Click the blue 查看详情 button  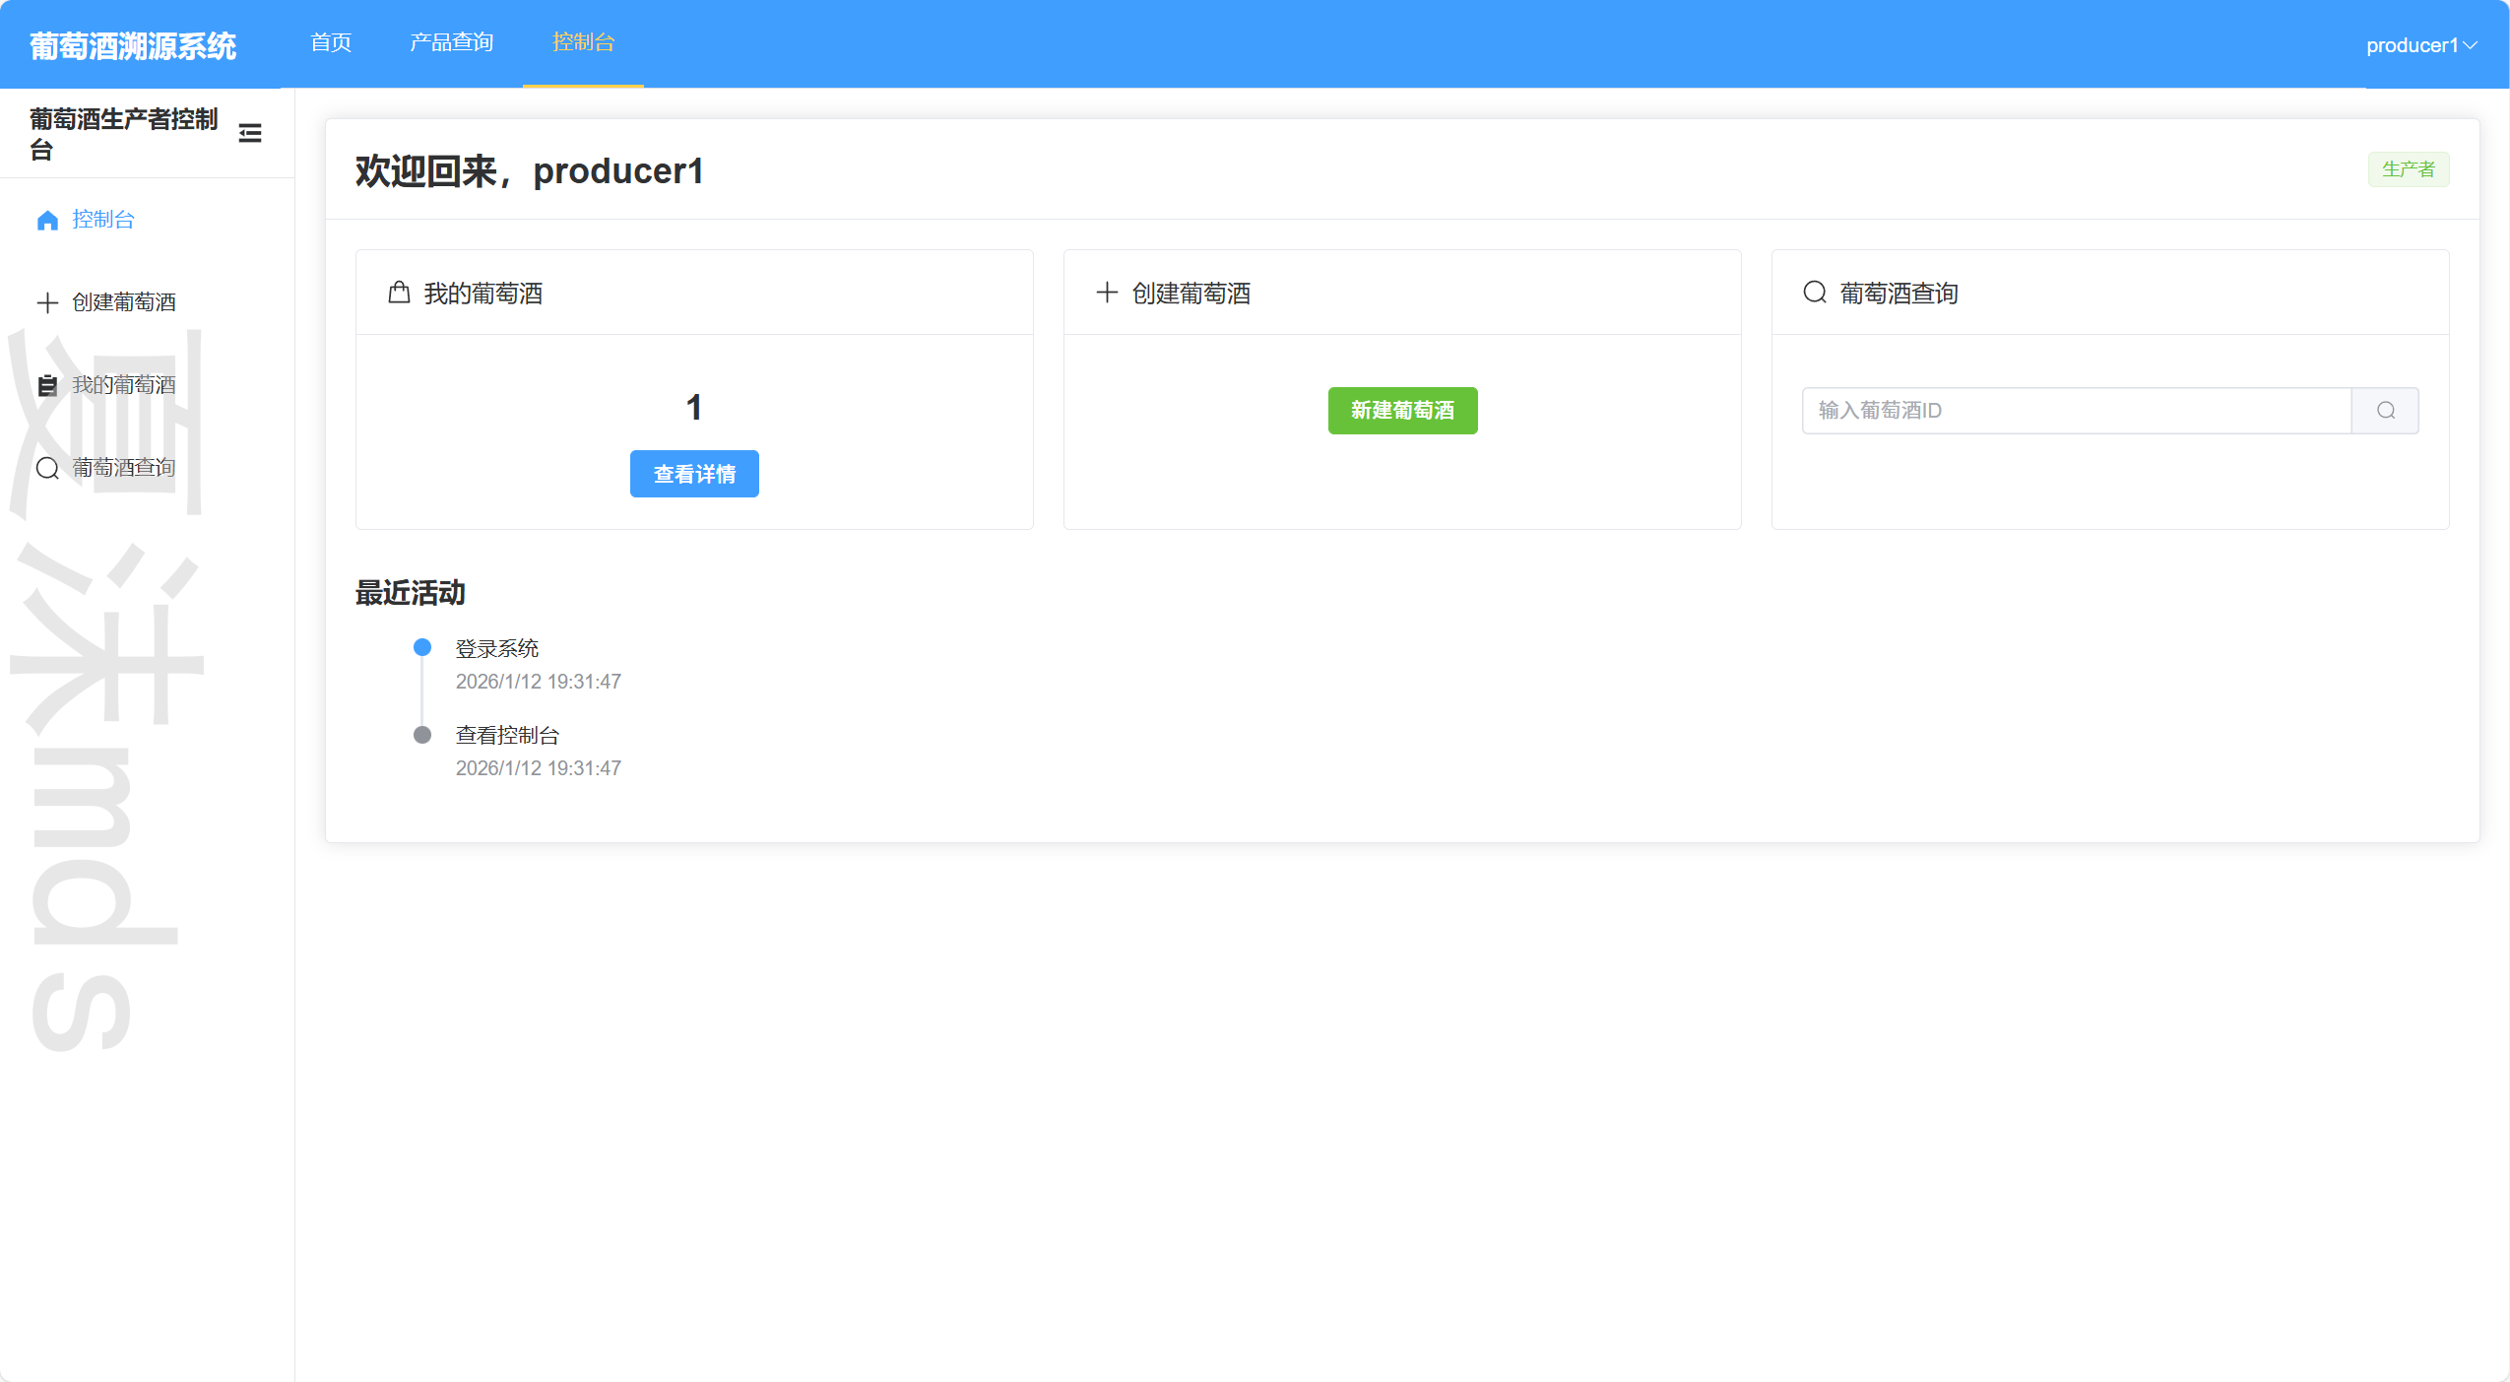[694, 474]
